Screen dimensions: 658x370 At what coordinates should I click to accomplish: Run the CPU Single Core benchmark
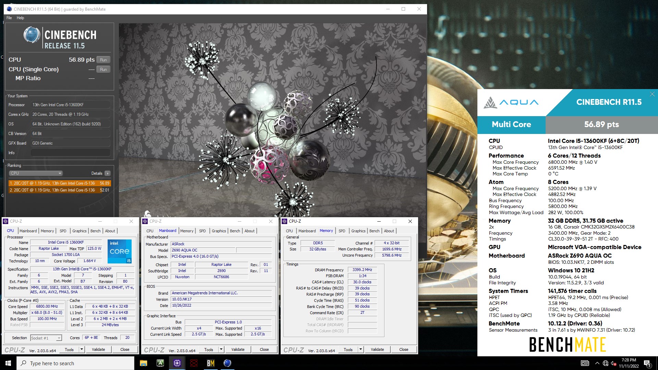click(x=103, y=69)
